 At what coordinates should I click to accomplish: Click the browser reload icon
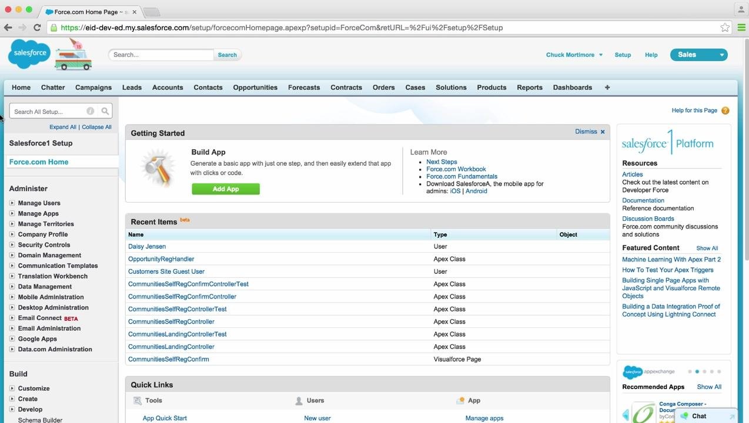37,28
